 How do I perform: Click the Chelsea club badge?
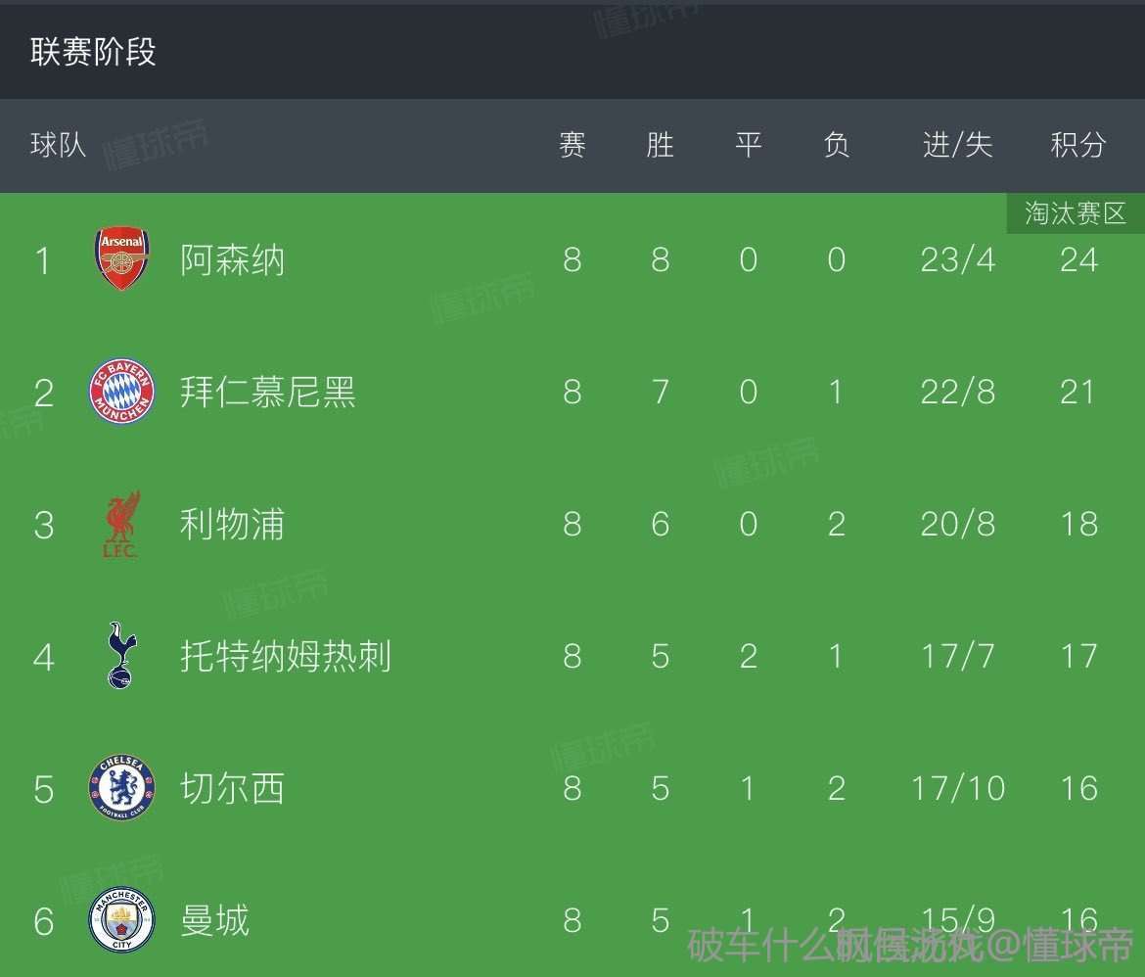[x=121, y=788]
